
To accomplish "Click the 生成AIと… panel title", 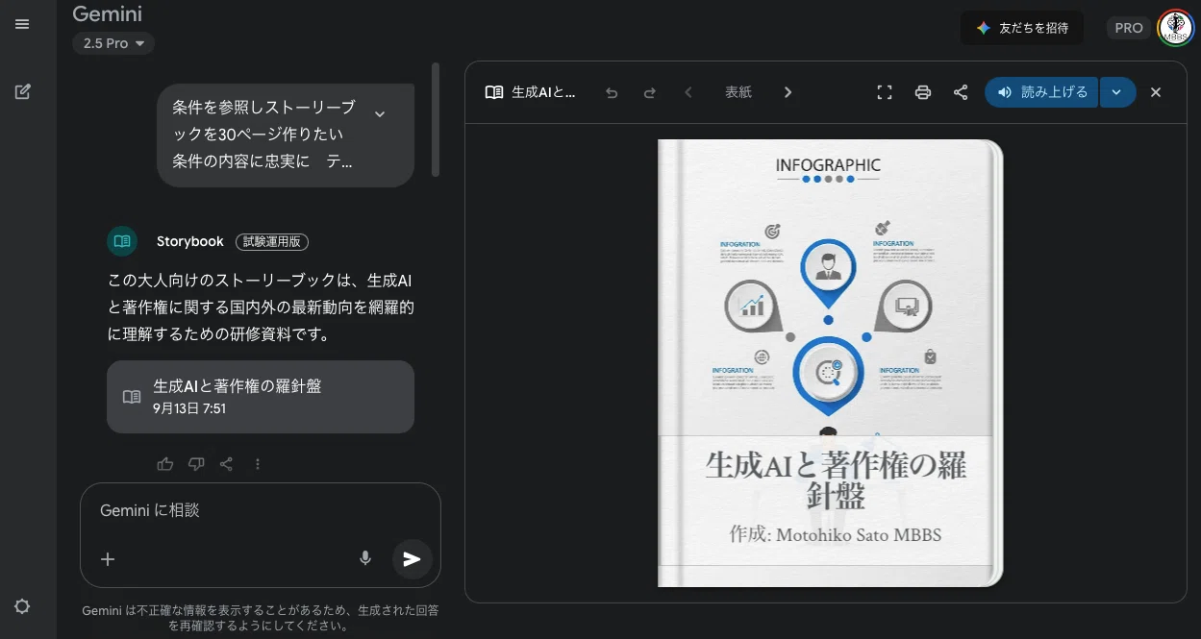I will point(544,92).
